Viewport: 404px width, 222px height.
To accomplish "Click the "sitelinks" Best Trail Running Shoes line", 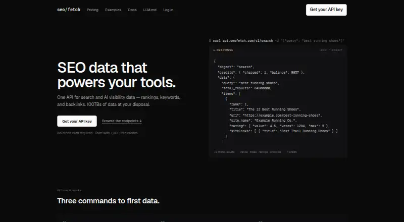I will coord(283,131).
